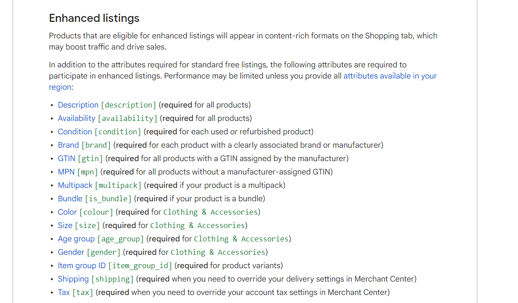Viewport: 518px width, 303px height.
Task: Open the Size [size] link
Action: (79, 225)
